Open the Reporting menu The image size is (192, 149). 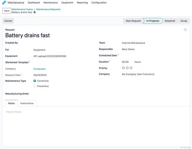coord(82,3)
